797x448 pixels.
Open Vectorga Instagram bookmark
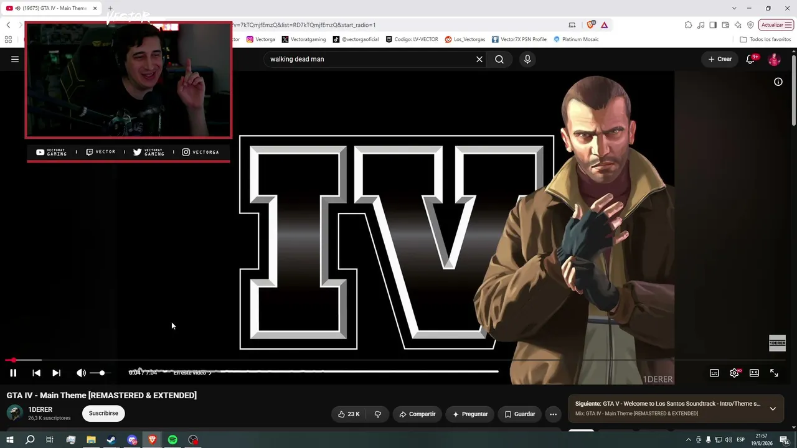point(261,39)
